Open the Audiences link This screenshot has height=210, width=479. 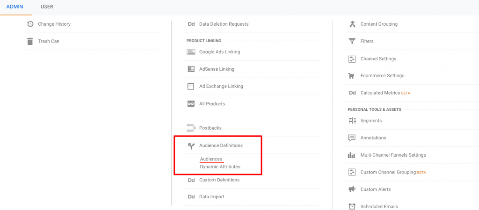pyautogui.click(x=211, y=159)
